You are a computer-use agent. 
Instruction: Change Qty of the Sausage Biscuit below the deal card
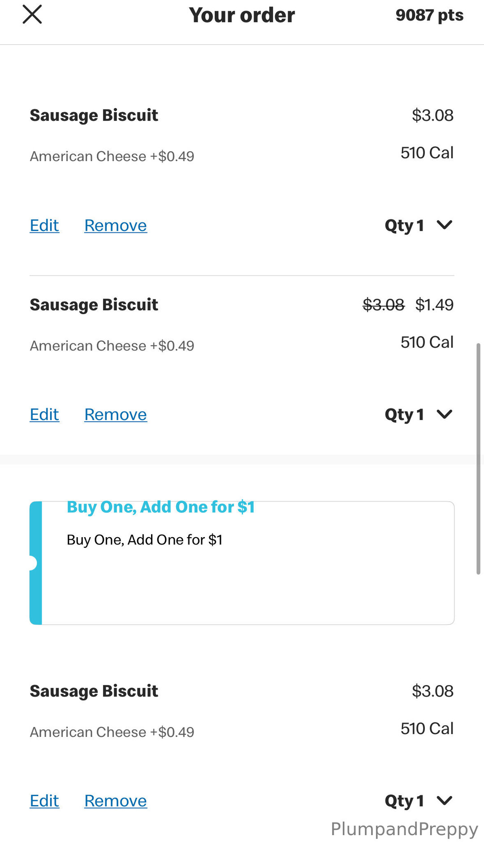(x=419, y=801)
